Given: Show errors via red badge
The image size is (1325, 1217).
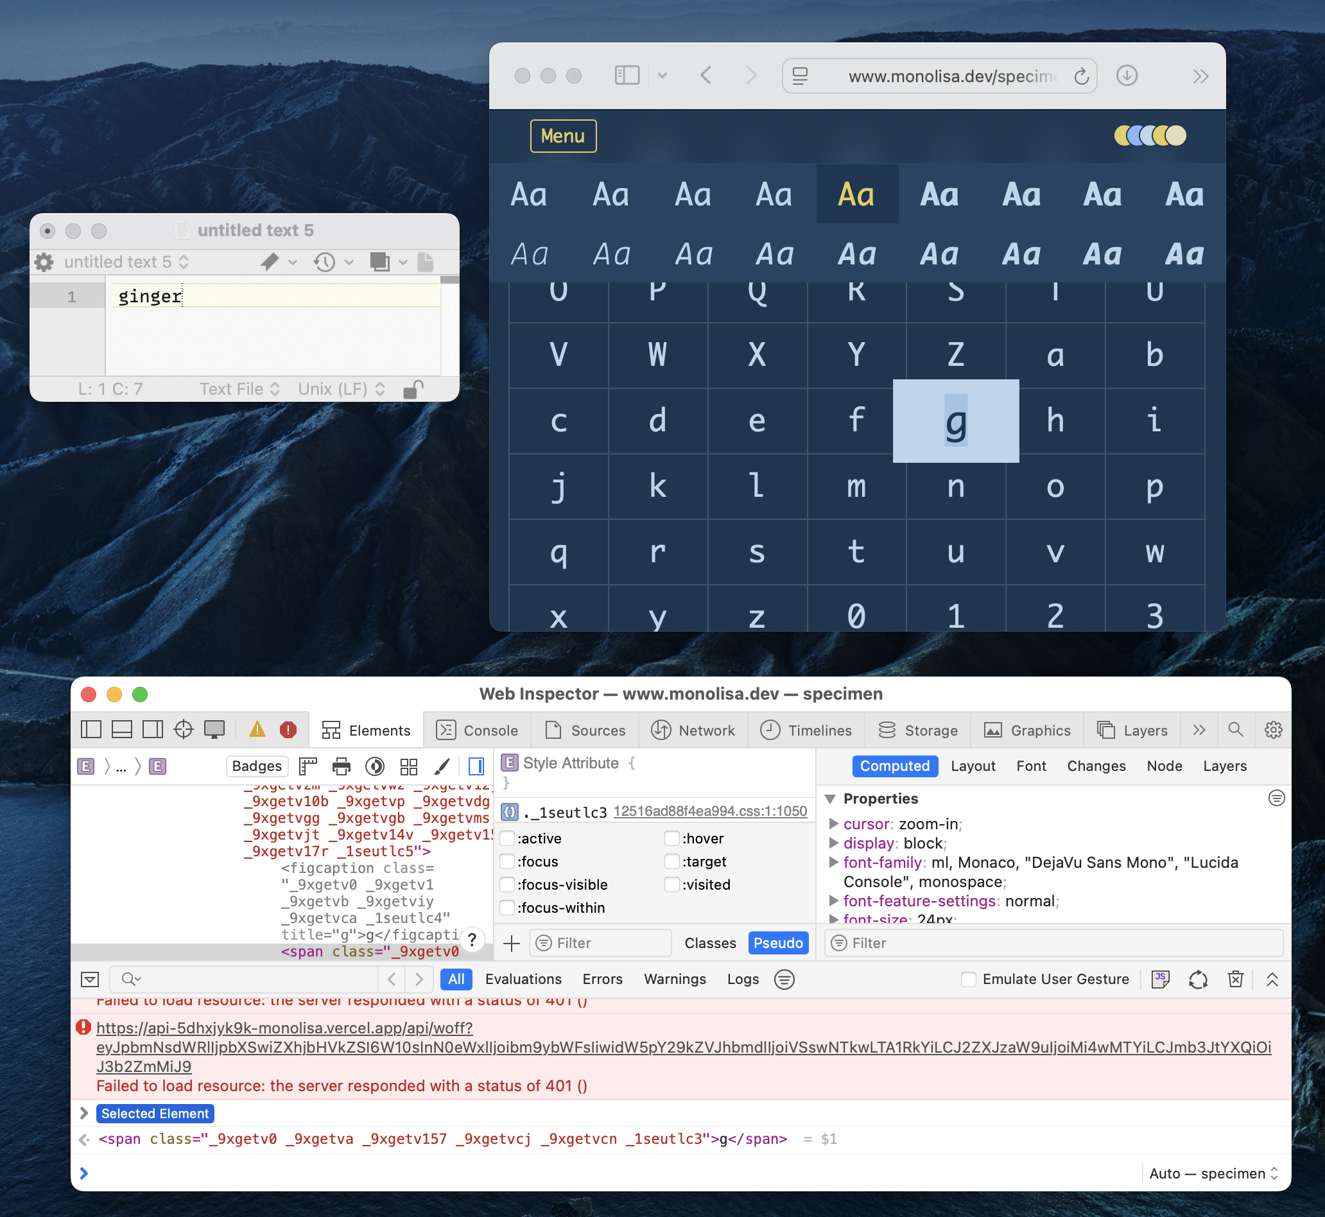Looking at the screenshot, I should point(288,730).
